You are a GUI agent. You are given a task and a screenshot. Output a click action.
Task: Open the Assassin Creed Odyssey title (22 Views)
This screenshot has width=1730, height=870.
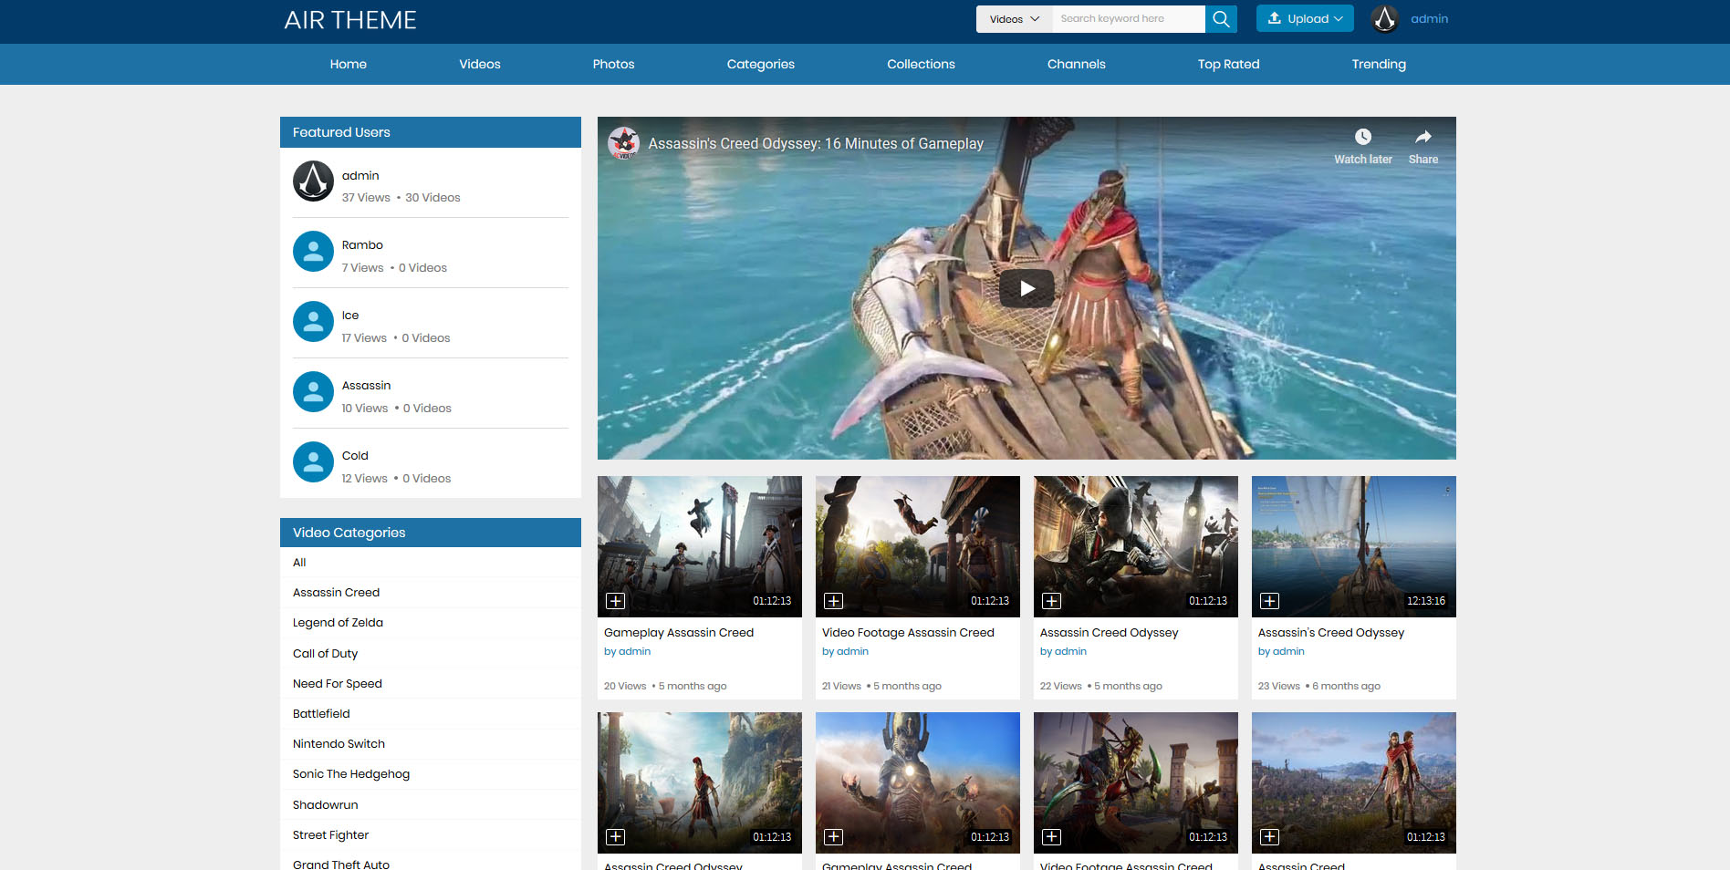point(1109,632)
